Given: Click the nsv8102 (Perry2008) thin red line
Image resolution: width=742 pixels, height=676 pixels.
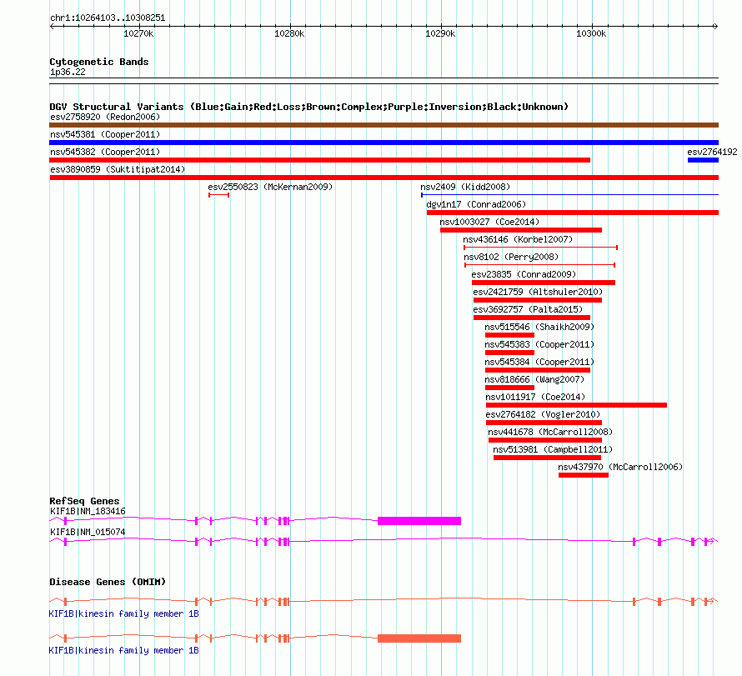Looking at the screenshot, I should pyautogui.click(x=539, y=265).
